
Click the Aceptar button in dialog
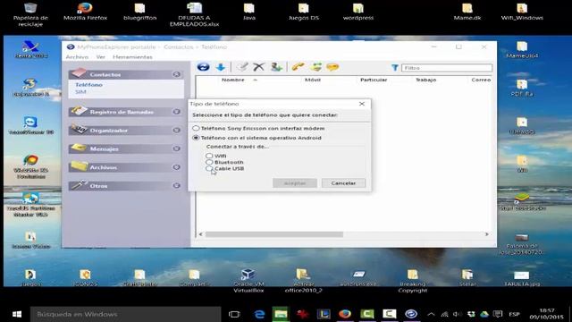[x=295, y=182]
